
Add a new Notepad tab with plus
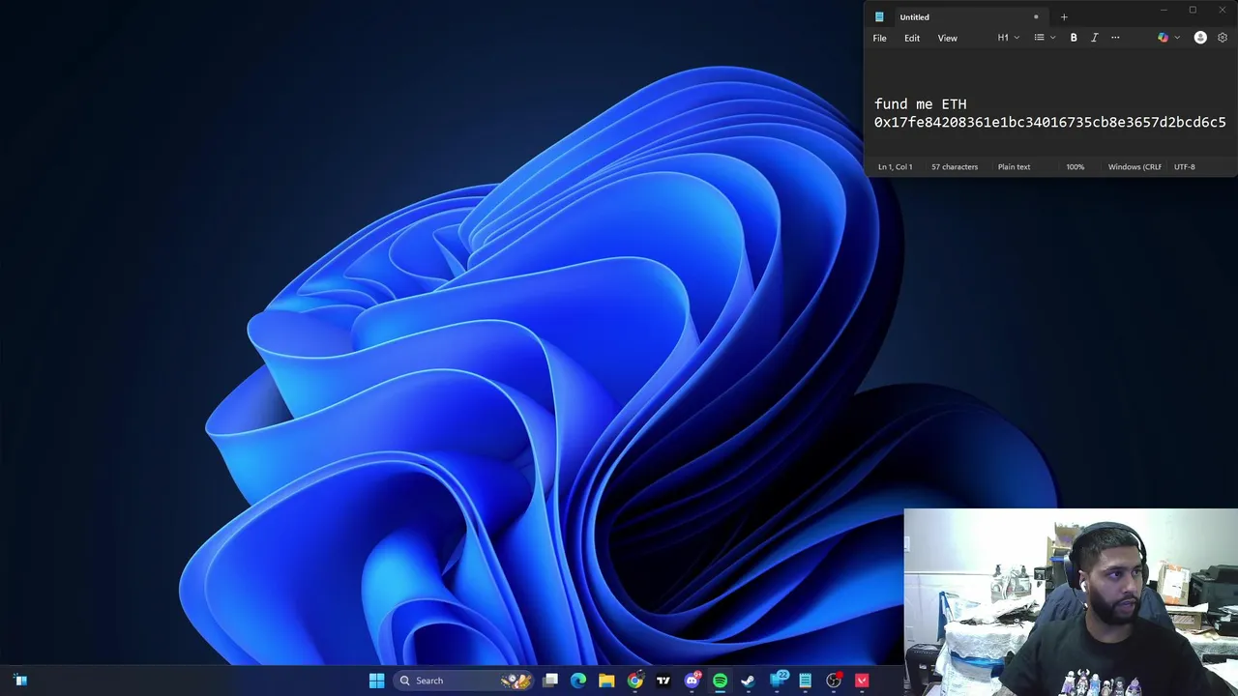point(1064,16)
